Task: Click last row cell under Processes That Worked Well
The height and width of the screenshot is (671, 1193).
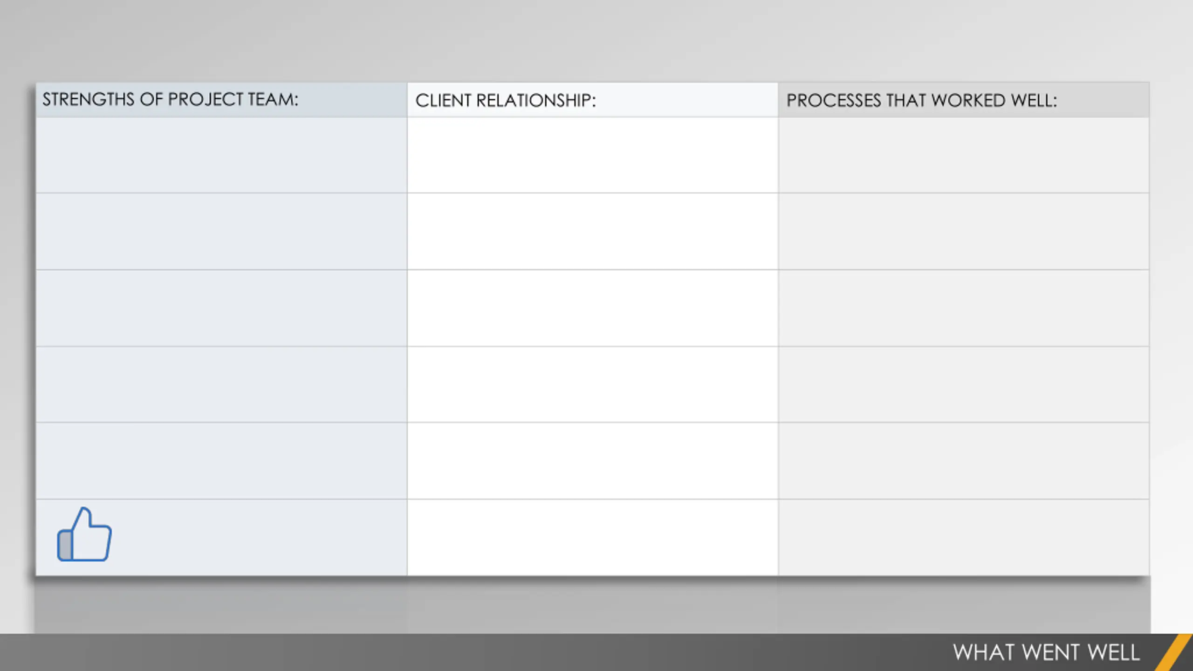Action: pos(964,538)
